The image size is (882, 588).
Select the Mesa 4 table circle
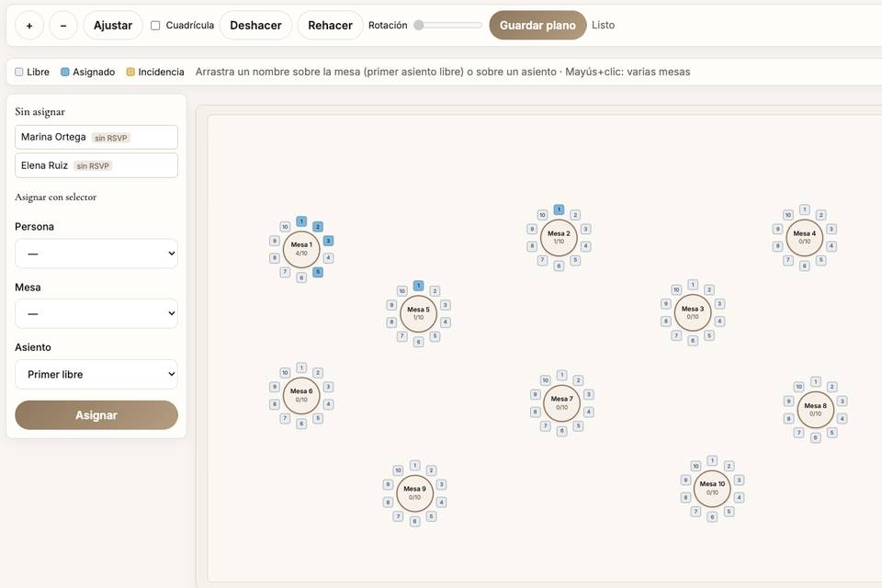[805, 237]
